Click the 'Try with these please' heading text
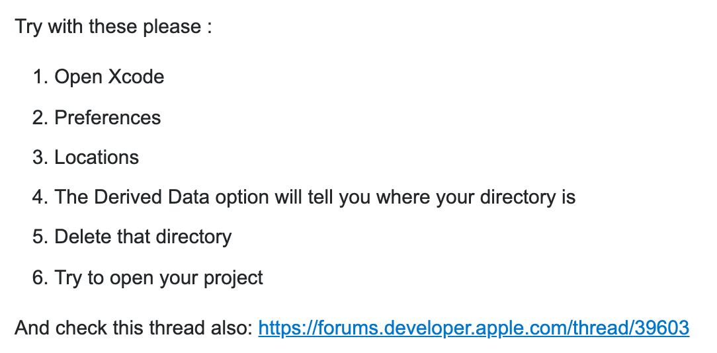 tap(113, 26)
